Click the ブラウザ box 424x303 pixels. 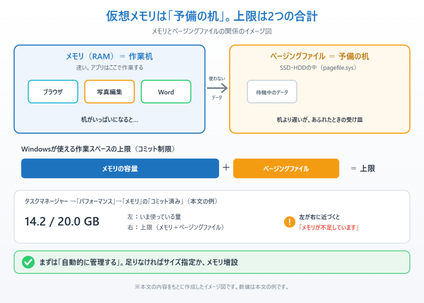(x=53, y=92)
